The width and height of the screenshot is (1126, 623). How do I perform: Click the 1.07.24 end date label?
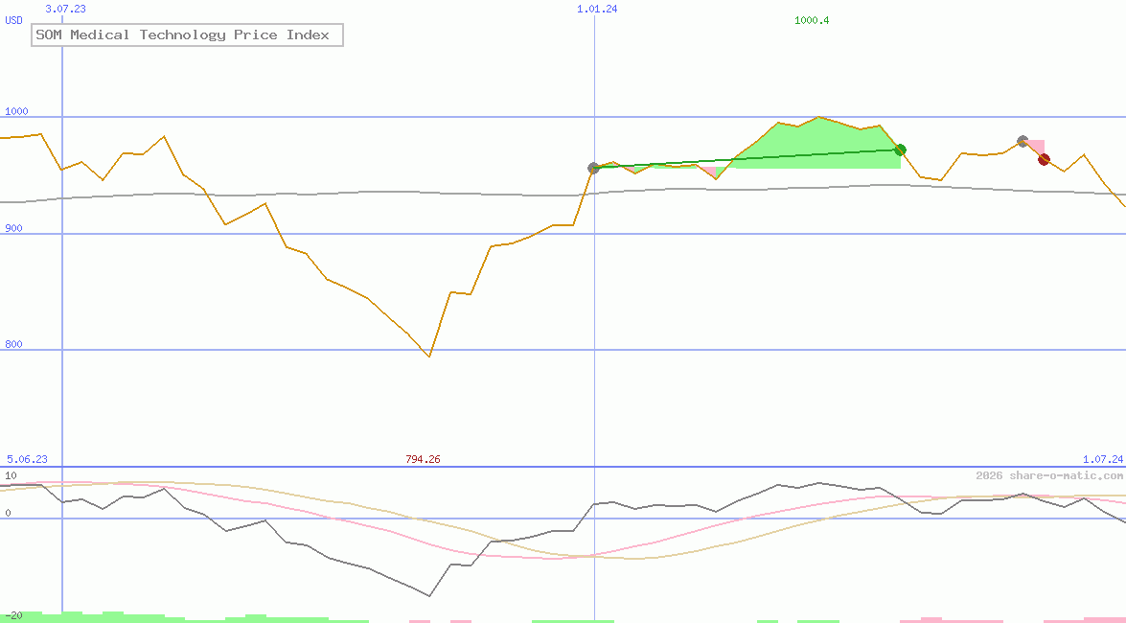point(1103,459)
